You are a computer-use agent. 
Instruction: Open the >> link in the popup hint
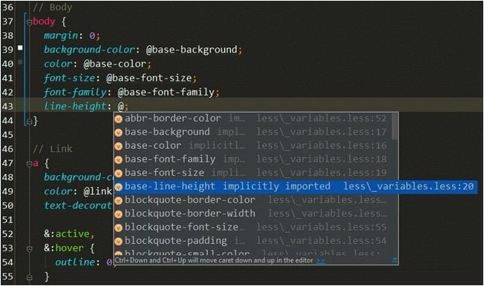(x=321, y=261)
